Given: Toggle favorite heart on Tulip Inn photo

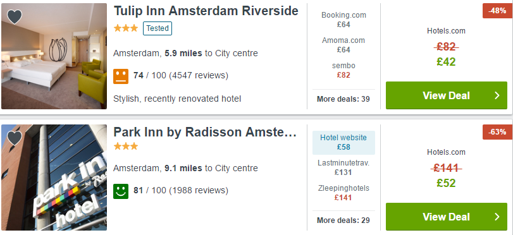Looking at the screenshot, I should tap(15, 16).
